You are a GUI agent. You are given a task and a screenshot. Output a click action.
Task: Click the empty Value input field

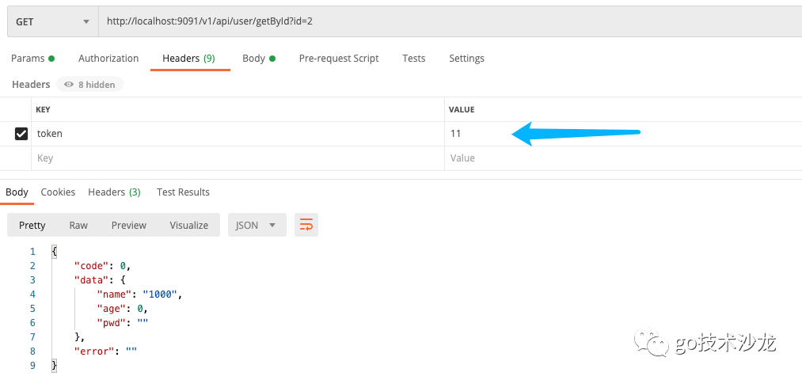point(623,158)
